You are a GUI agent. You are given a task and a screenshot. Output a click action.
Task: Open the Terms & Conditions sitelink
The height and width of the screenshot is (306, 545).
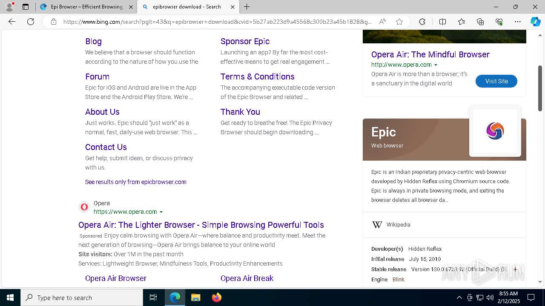coord(258,76)
